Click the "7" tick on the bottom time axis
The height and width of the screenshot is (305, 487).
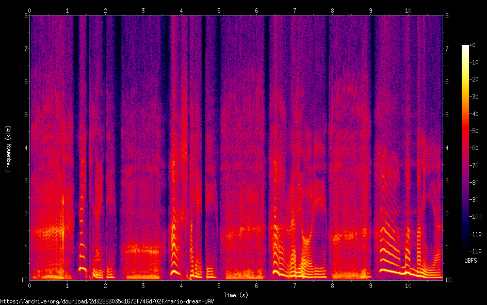pyautogui.click(x=295, y=286)
